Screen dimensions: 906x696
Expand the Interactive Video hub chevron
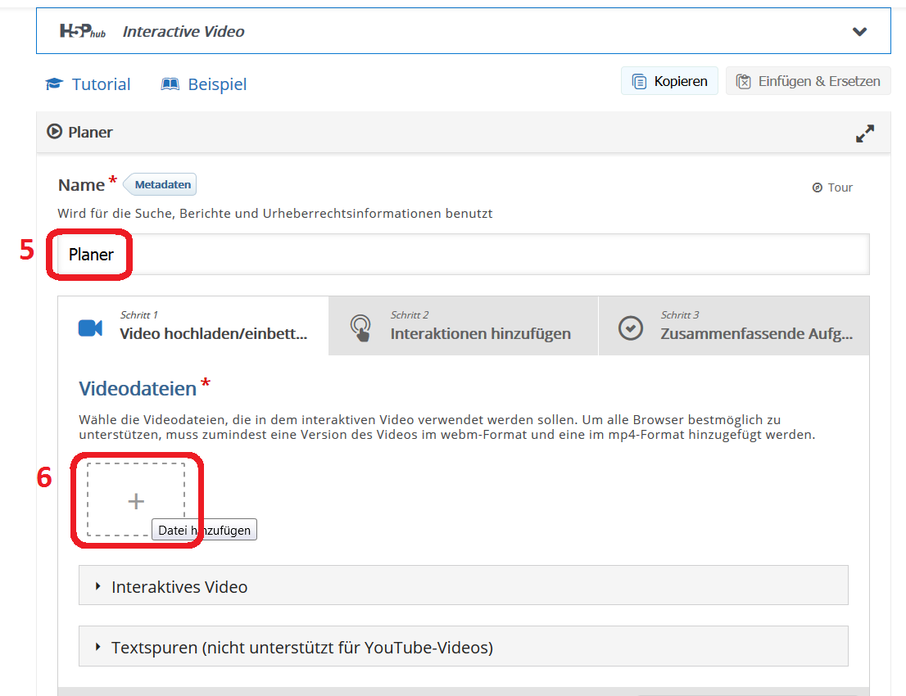(x=859, y=32)
